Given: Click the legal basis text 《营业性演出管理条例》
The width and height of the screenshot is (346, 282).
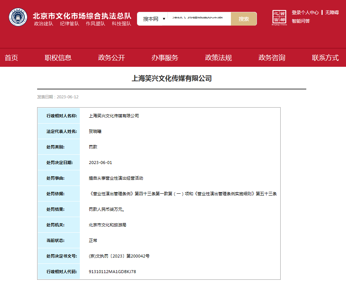Looking at the screenshot, I should pos(112,194).
